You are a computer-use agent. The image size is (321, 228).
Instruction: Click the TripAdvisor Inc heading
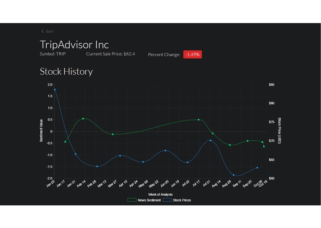[x=74, y=45]
